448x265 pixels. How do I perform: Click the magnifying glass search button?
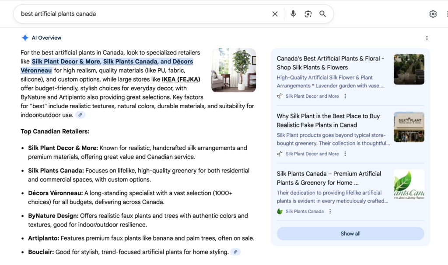tap(322, 14)
